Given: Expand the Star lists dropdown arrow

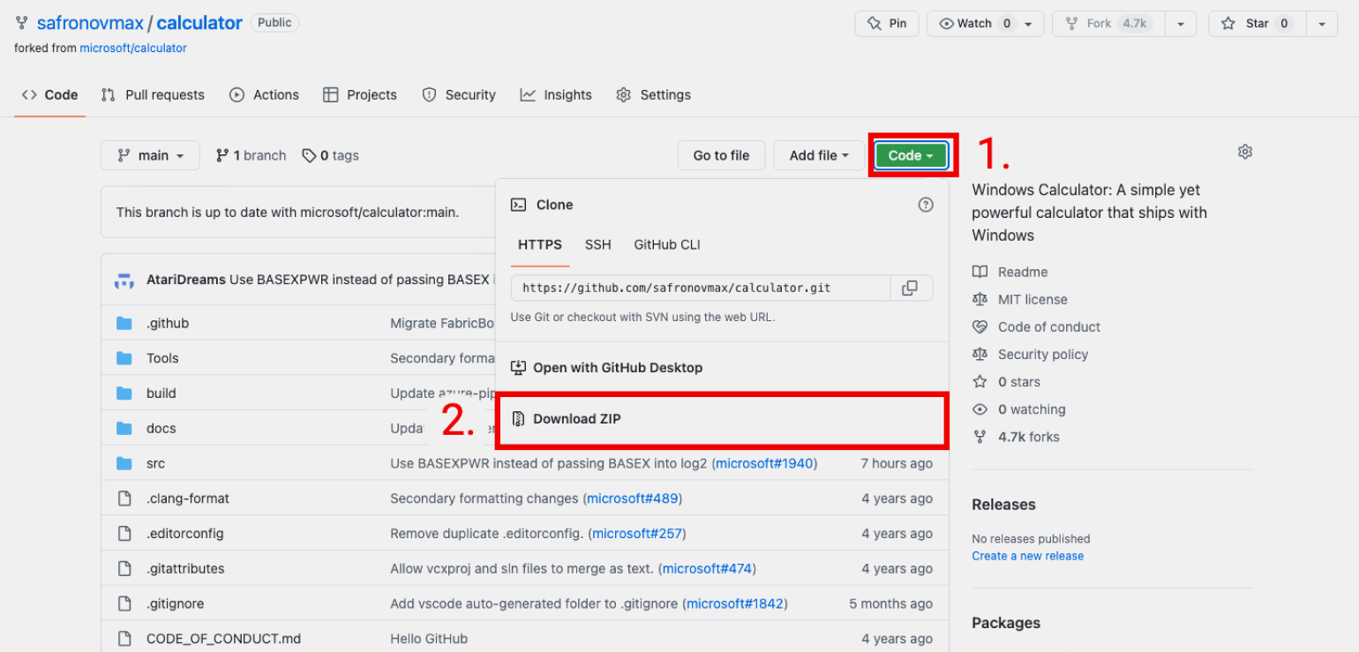Looking at the screenshot, I should [1321, 24].
